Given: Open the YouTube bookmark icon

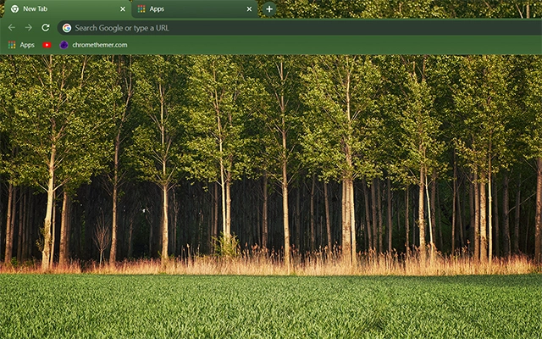Looking at the screenshot, I should point(47,45).
